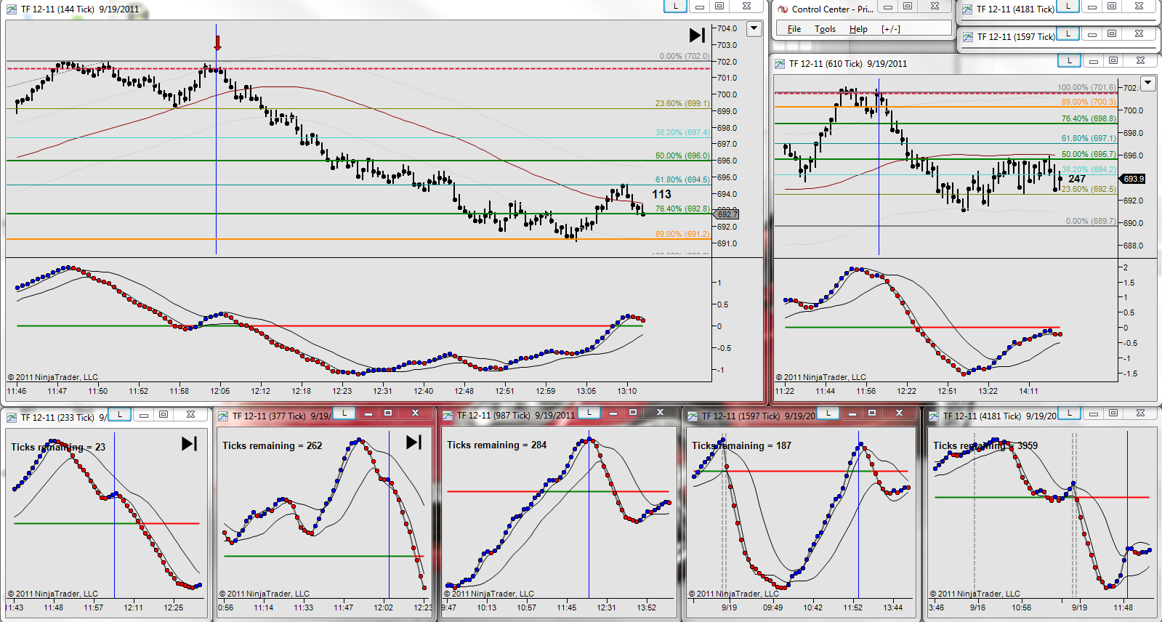Click the '0.00% (702.0)' Fibonacci label

tap(685, 56)
